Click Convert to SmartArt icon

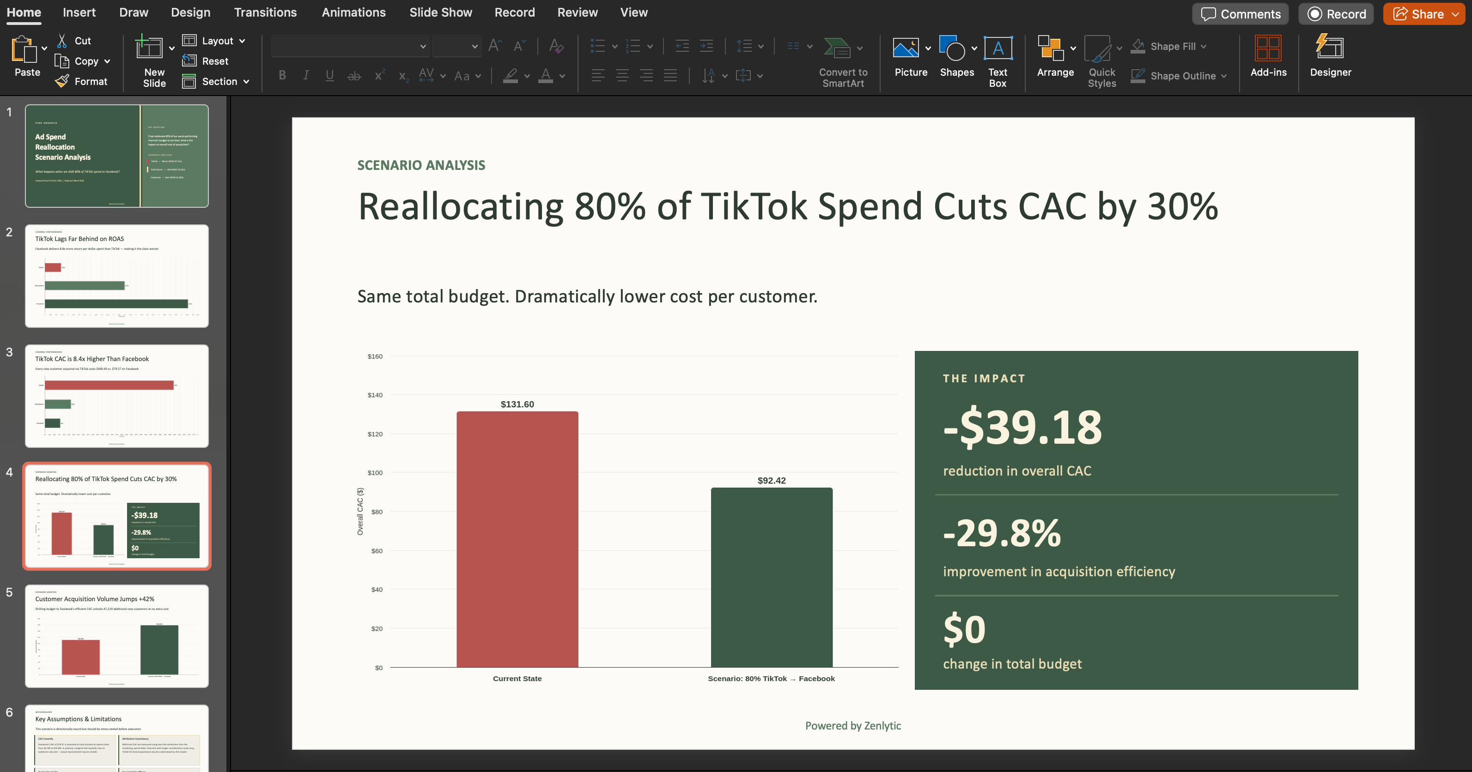coord(837,48)
